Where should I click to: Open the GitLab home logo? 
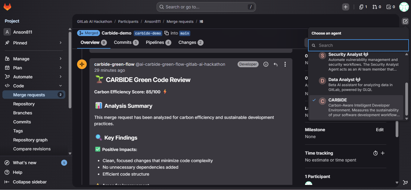[7, 7]
